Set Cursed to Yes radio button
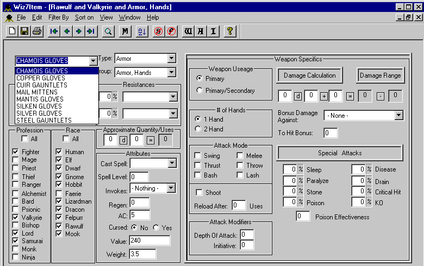Screen dimensions: 424x266 [156, 227]
